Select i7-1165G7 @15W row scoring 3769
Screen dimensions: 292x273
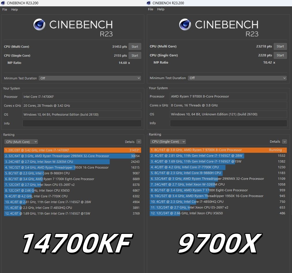point(73,213)
